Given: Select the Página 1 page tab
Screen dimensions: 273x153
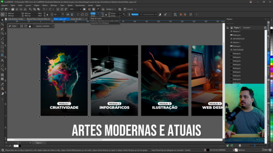Looking at the screenshot, I should (x=39, y=143).
